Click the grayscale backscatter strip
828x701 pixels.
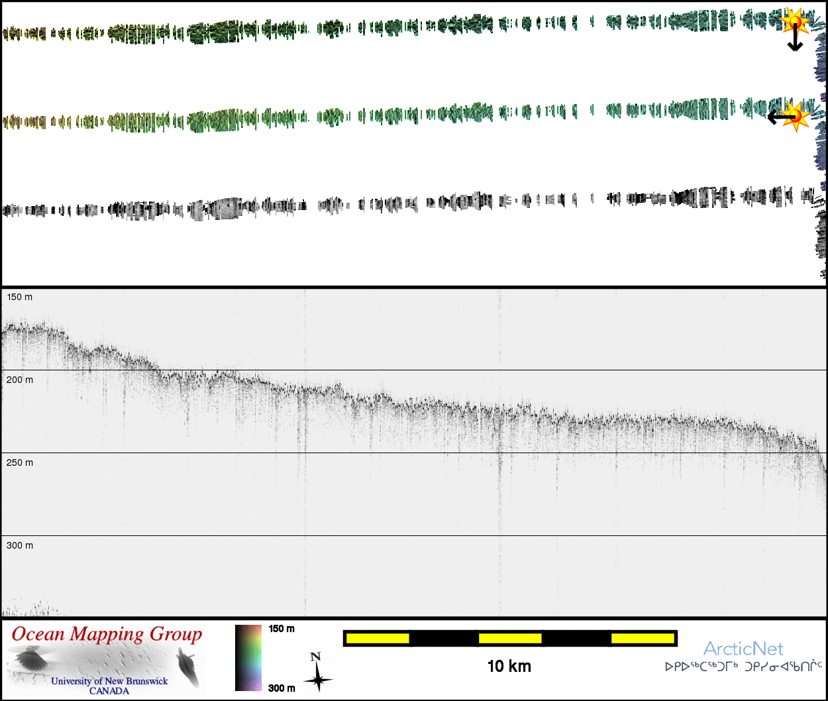tap(397, 204)
